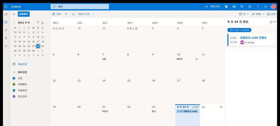Start a meeting with 现在开会

pos(212,7)
